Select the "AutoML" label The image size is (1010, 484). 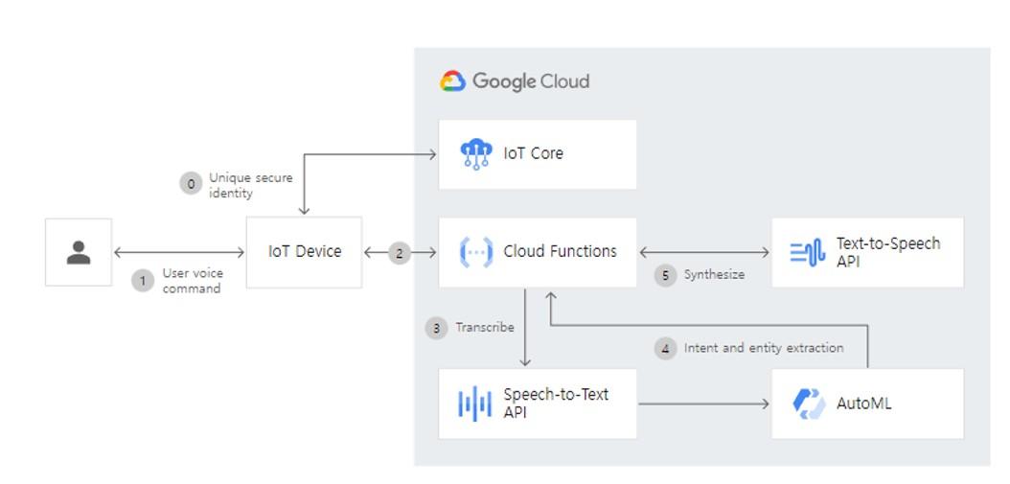coord(863,404)
